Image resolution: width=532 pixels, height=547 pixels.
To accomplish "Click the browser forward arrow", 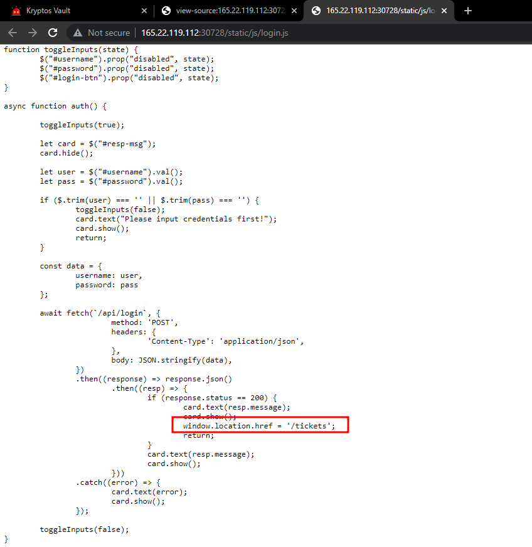I will pos(33,33).
